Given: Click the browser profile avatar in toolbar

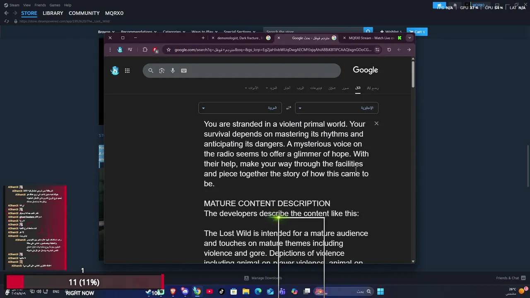Looking at the screenshot, I should (x=120, y=50).
